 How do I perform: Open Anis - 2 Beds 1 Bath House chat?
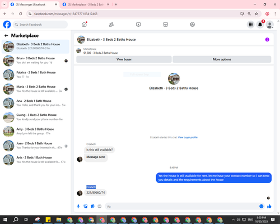coord(35,160)
